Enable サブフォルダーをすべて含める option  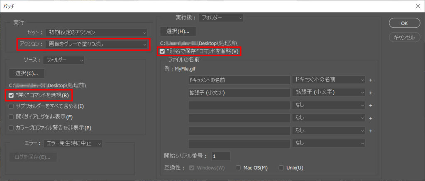tap(12, 106)
